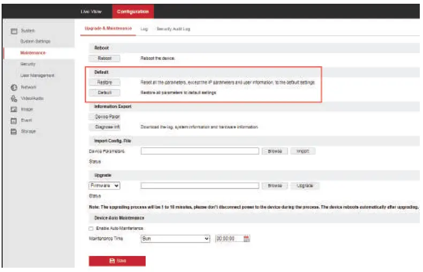This screenshot has width=423, height=272.
Task: Enable Auto Maintenance checkbox
Action: coord(91,229)
